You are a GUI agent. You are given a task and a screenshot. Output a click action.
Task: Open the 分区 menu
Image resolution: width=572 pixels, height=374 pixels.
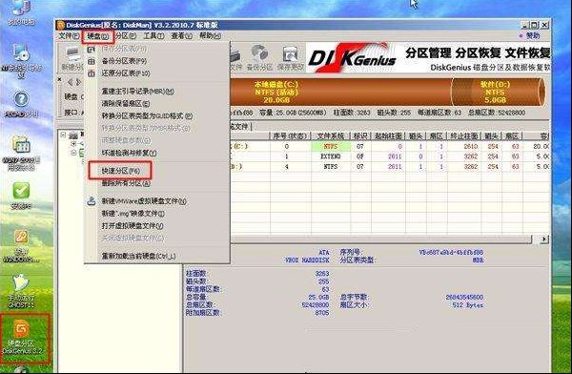click(126, 36)
